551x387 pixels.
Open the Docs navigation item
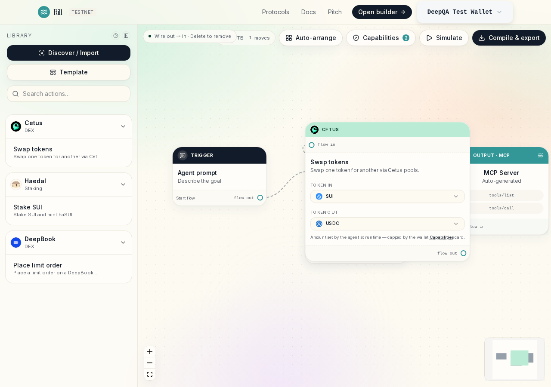(309, 12)
